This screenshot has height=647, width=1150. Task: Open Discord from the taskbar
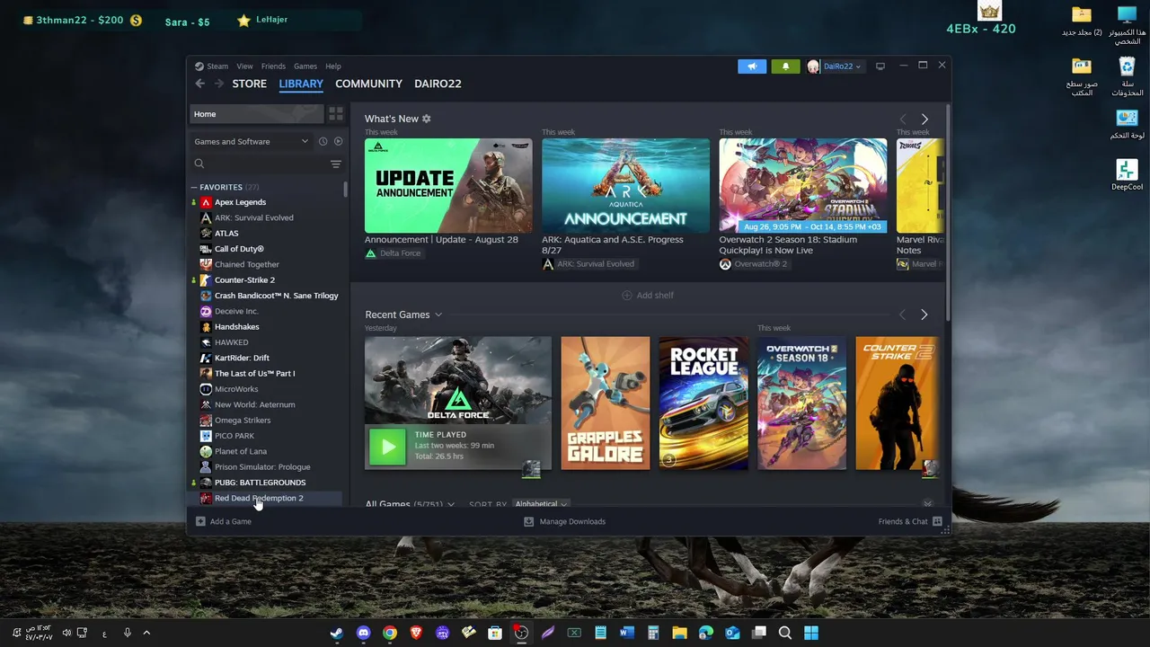[363, 633]
